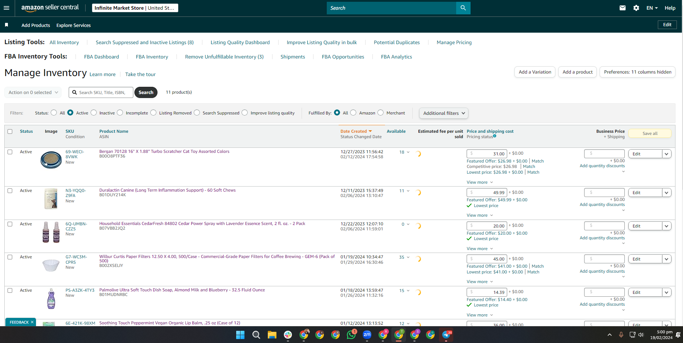Click the black Search button for SKU search
The width and height of the screenshot is (683, 343).
(x=146, y=92)
